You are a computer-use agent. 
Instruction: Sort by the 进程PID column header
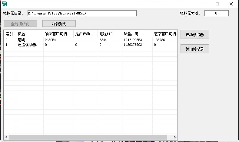click(110, 34)
